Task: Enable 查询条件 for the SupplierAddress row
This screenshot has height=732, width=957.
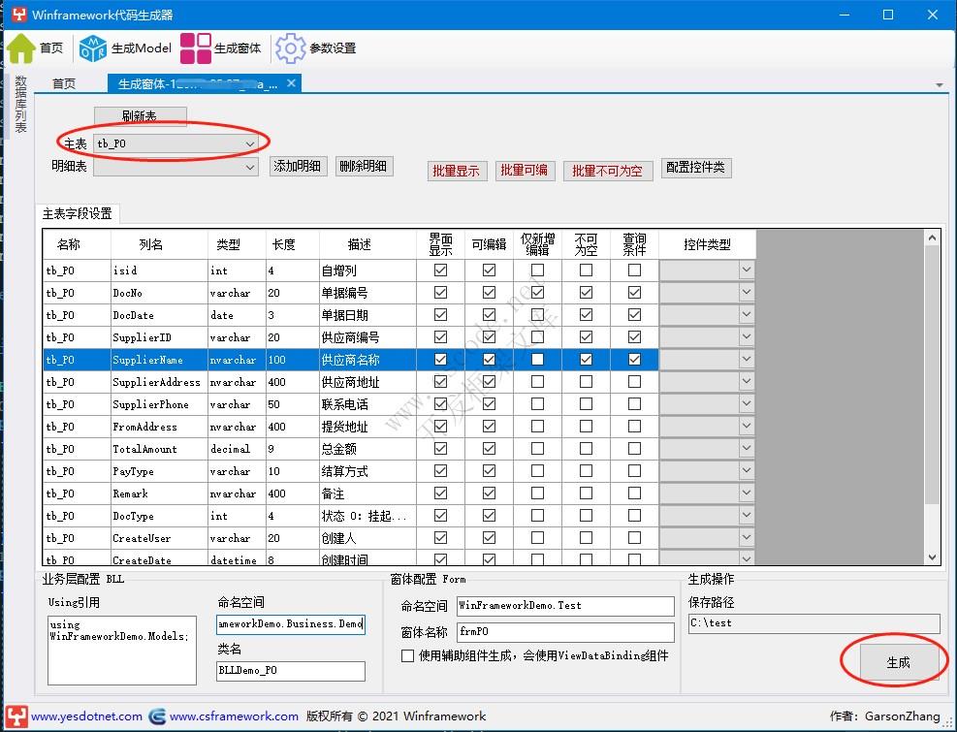Action: (634, 382)
